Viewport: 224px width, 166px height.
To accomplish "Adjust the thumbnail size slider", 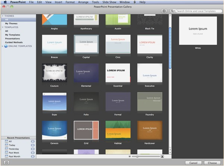I will (x=137, y=156).
